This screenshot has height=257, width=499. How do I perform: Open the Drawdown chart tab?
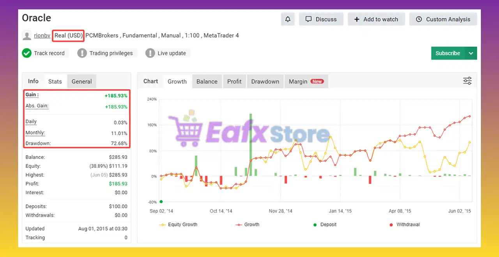coord(265,81)
